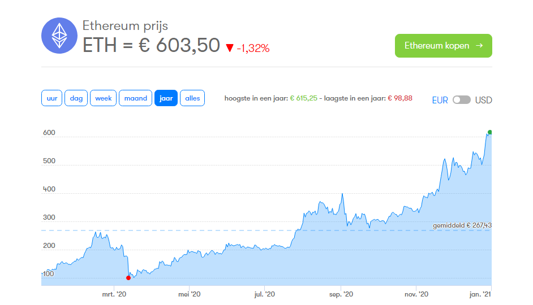
Task: Click the Ethereum logo icon
Action: (x=59, y=36)
